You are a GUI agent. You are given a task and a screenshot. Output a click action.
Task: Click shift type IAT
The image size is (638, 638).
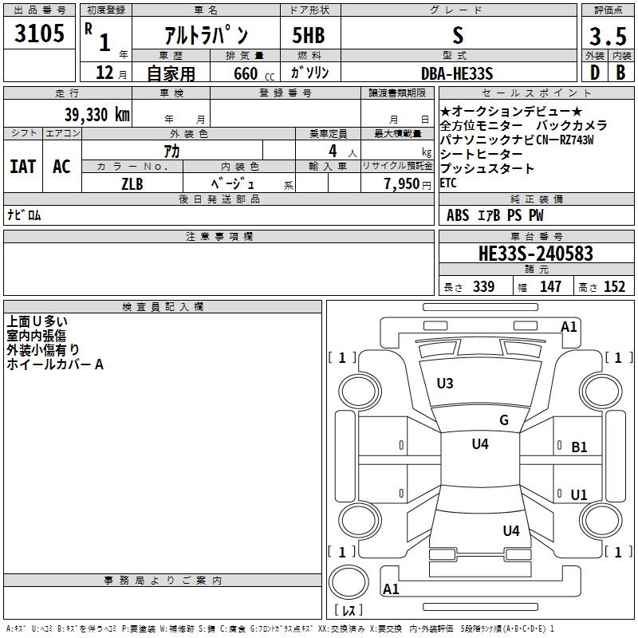[23, 167]
